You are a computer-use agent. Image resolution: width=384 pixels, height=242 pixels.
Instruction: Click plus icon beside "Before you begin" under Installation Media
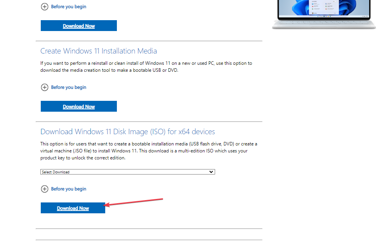(45, 87)
